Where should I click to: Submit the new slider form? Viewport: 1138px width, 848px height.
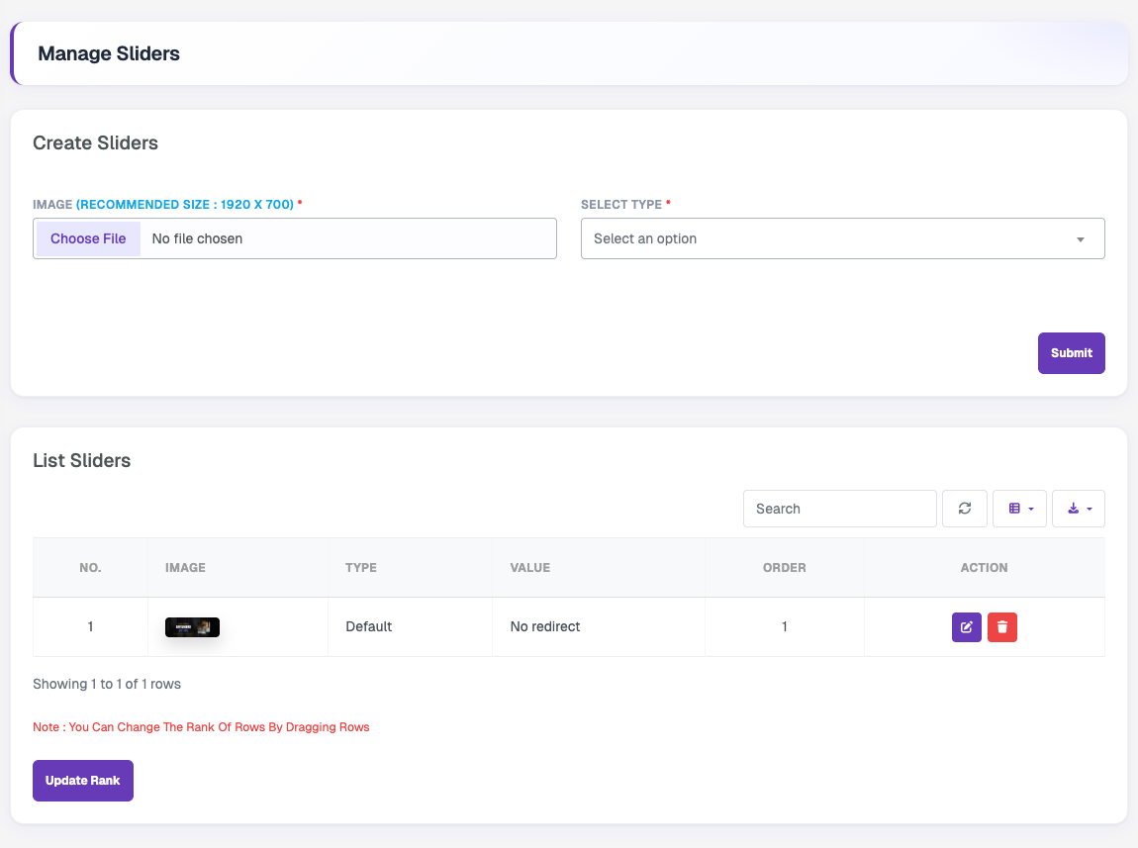click(1072, 353)
